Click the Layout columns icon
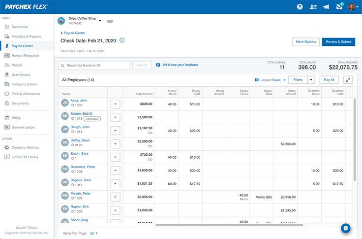The width and height of the screenshot is (362, 239). coord(257,80)
